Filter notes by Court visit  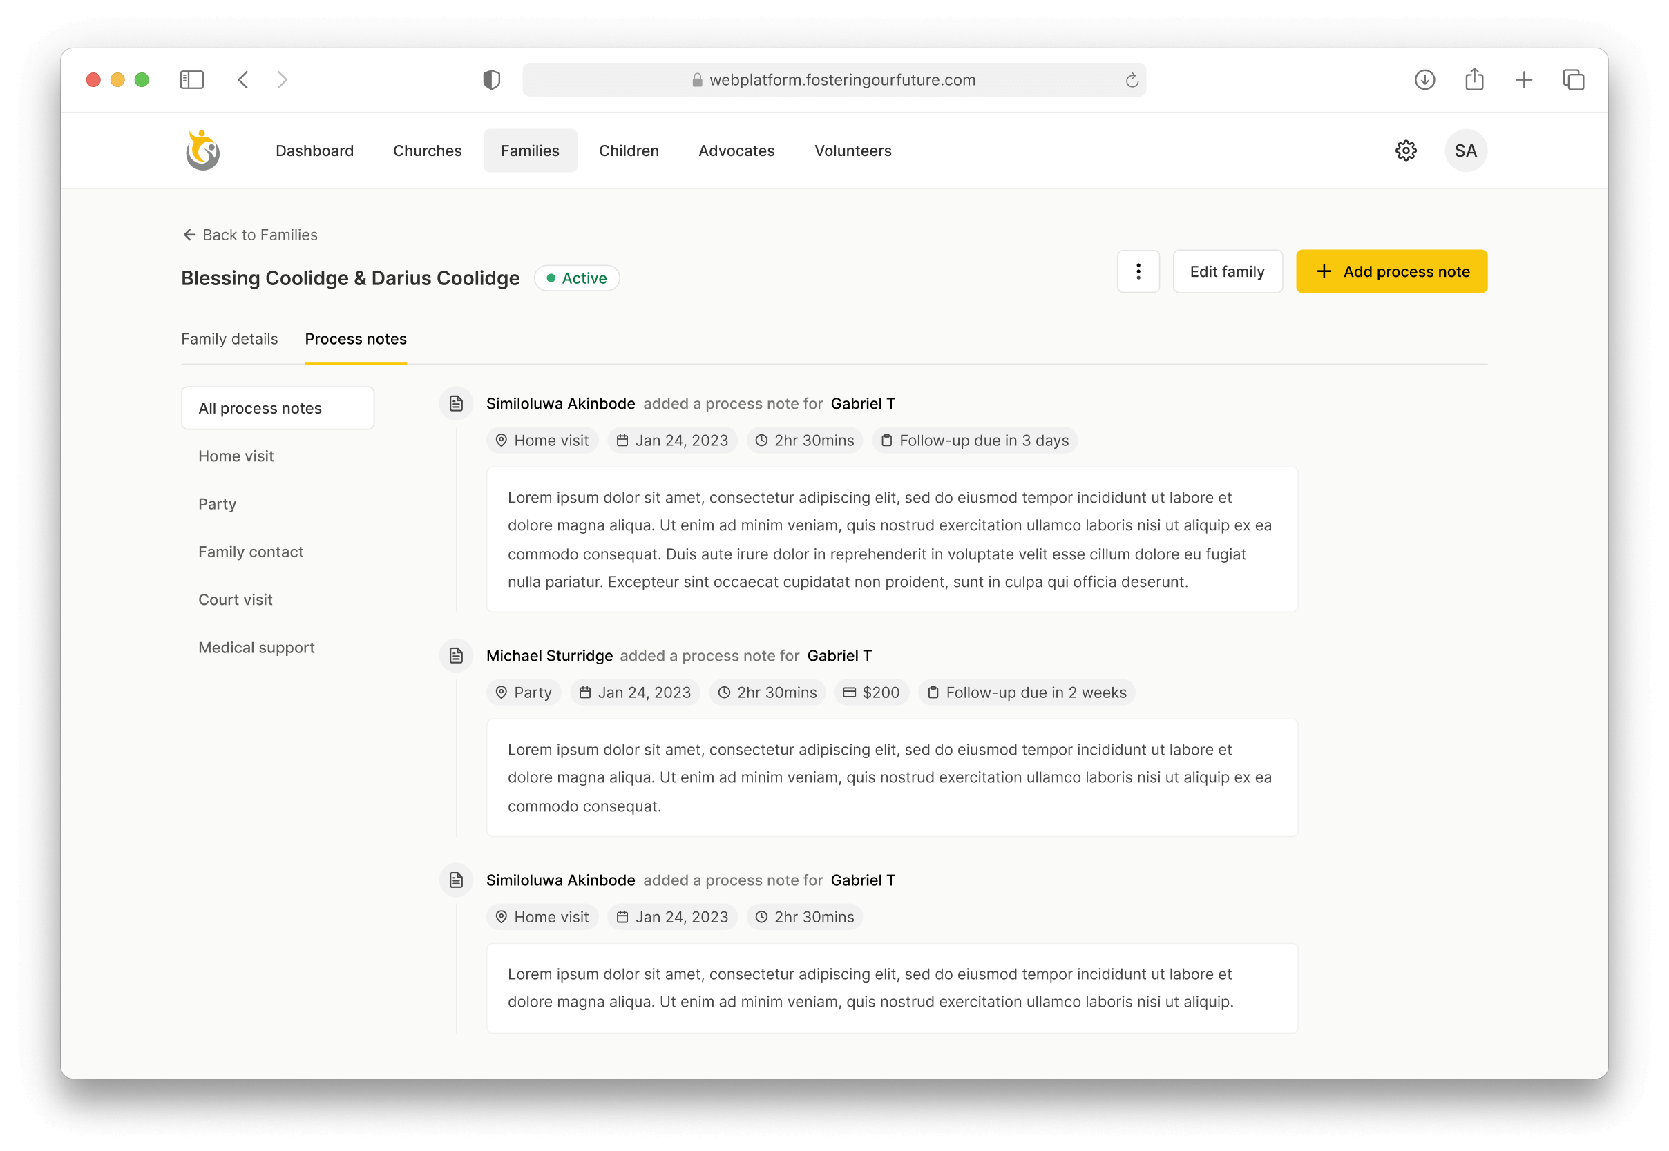[x=236, y=600]
